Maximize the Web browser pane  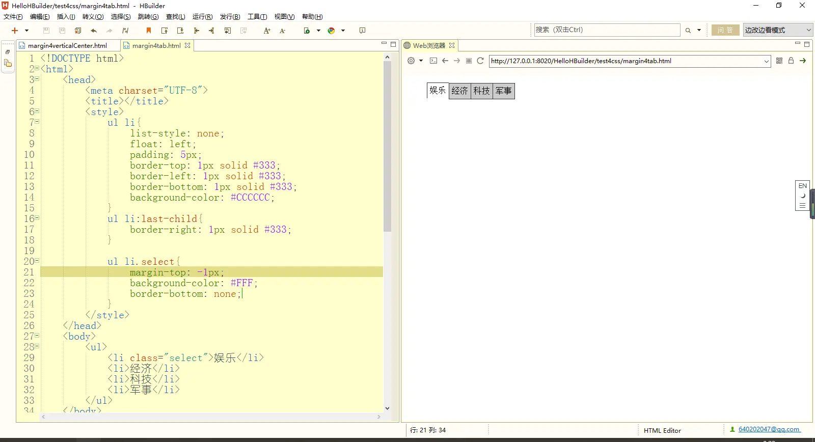807,44
